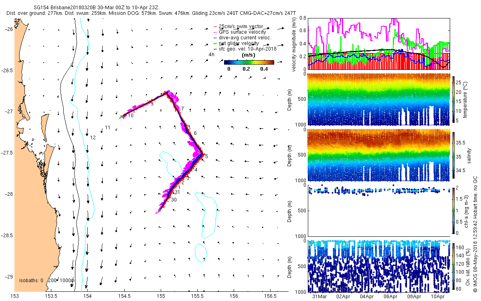
Task: Click day marker "12" near cyan isobath
Action: (93, 138)
